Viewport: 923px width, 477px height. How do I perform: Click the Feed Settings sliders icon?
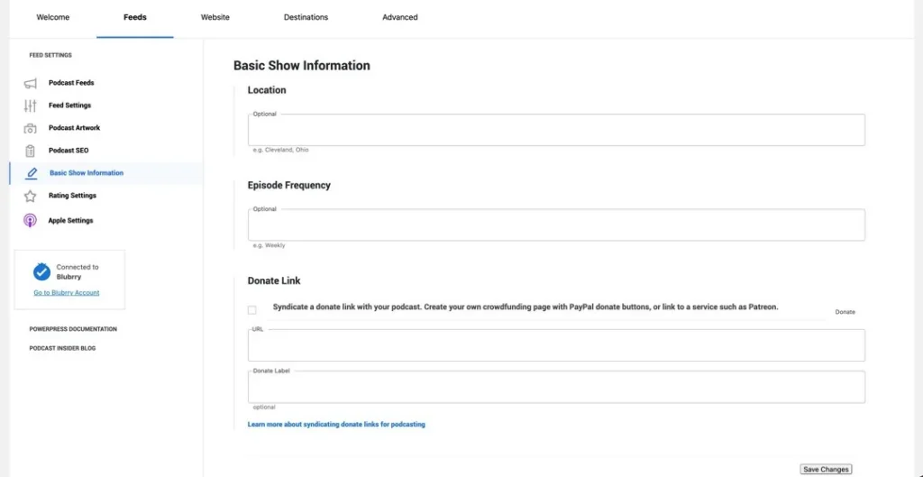[30, 106]
